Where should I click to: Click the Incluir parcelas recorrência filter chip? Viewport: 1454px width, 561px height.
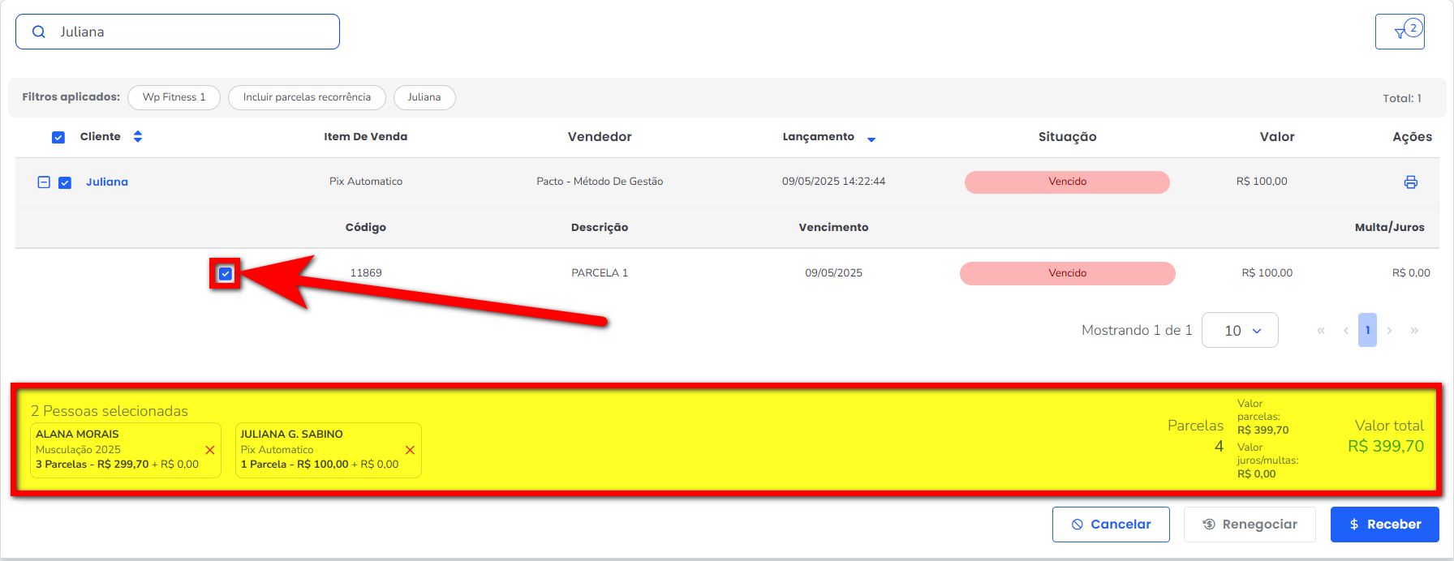pyautogui.click(x=307, y=97)
